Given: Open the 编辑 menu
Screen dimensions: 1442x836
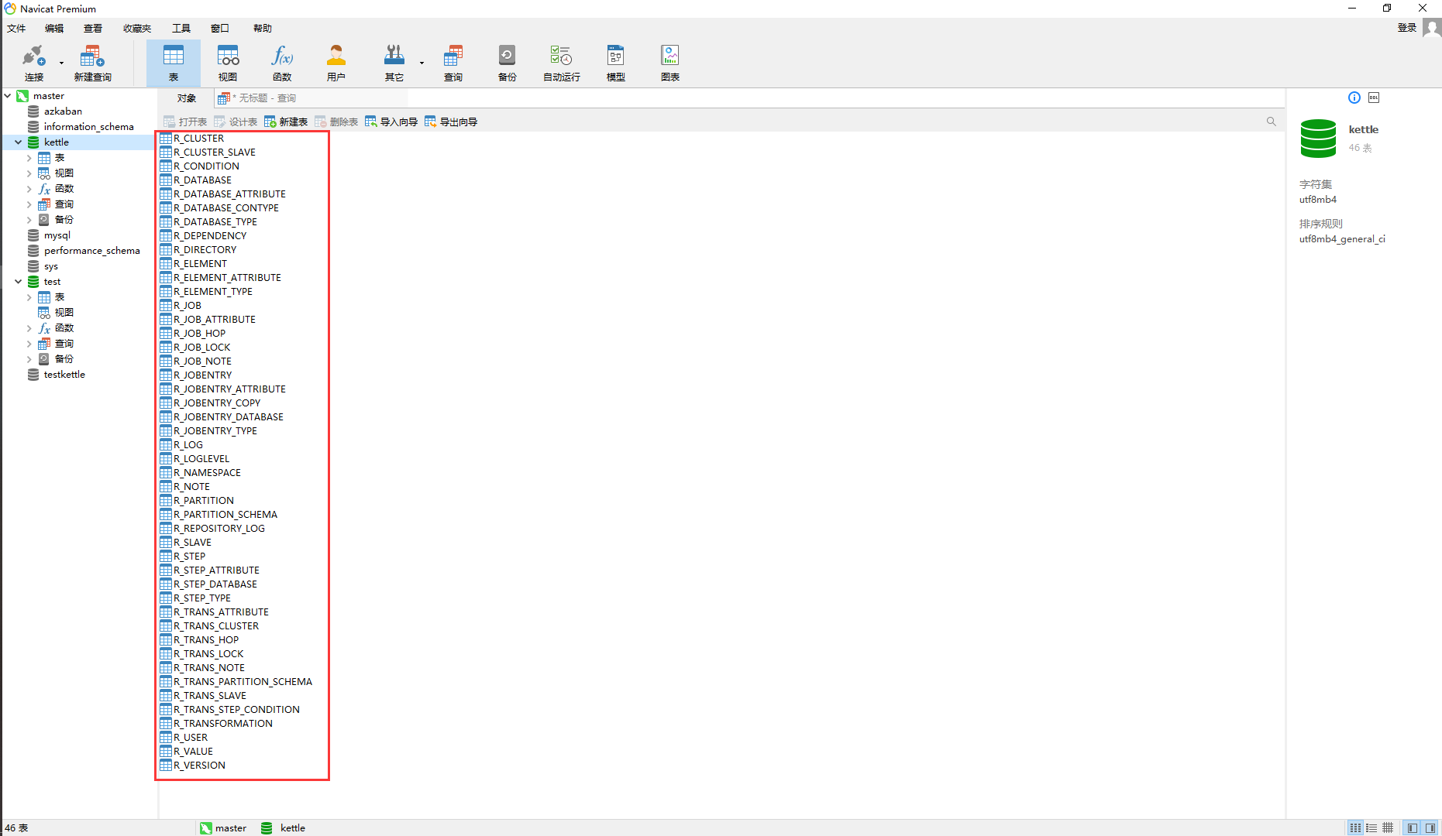Looking at the screenshot, I should click(x=54, y=29).
